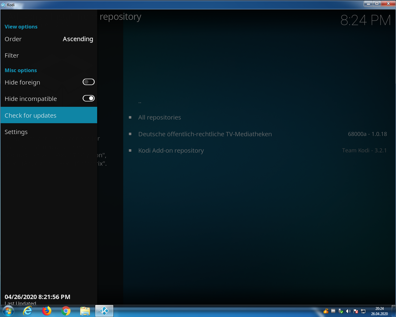Screen dimensions: 396x317
Task: Launch Firefox from the taskbar
Action: tap(47, 311)
